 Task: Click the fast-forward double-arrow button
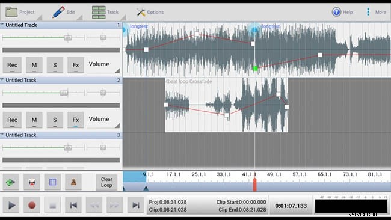[x=115, y=205]
